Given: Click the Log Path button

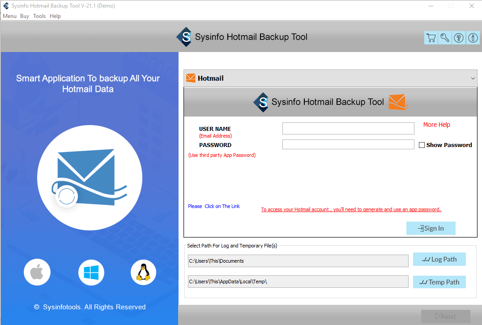Looking at the screenshot, I should pos(439,259).
